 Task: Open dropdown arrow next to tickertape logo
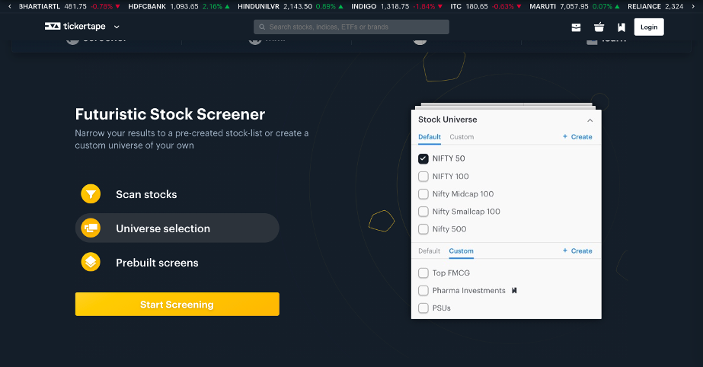point(117,27)
